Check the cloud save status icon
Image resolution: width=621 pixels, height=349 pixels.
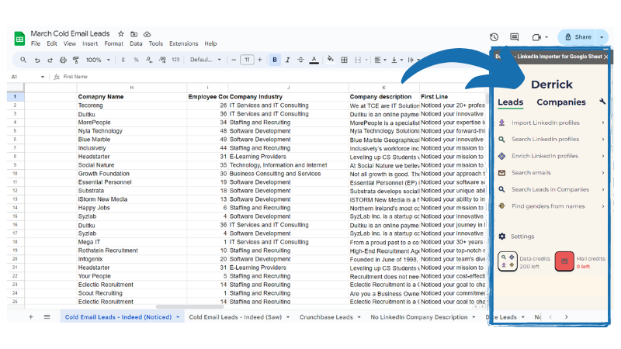(147, 34)
